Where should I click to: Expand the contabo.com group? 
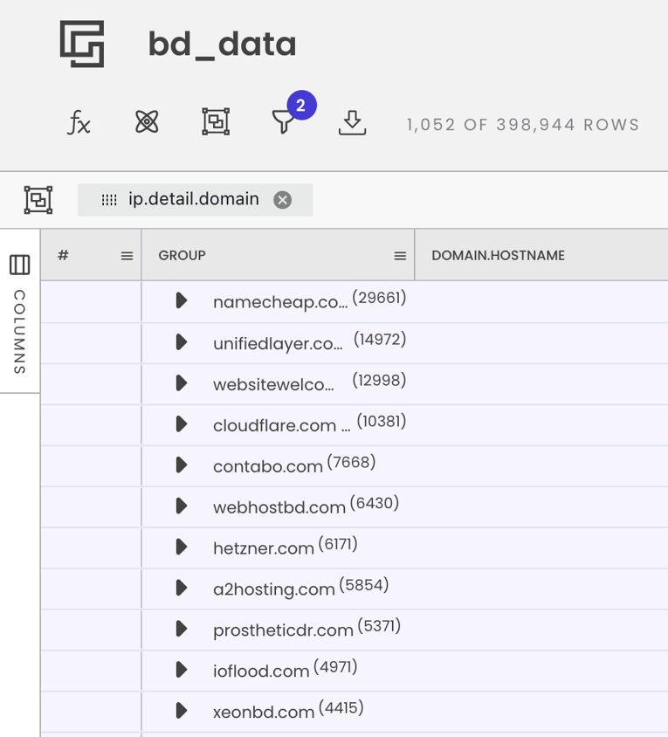coord(182,465)
